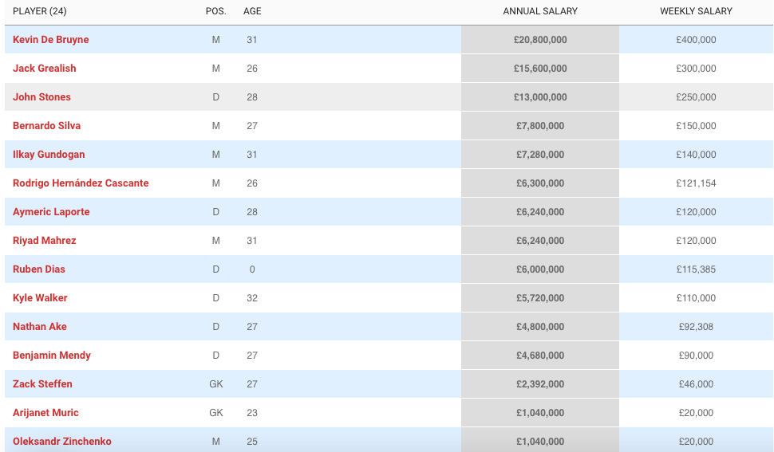This screenshot has width=774, height=452.
Task: Open Zack Steffen goalkeeper link
Action: (x=42, y=383)
